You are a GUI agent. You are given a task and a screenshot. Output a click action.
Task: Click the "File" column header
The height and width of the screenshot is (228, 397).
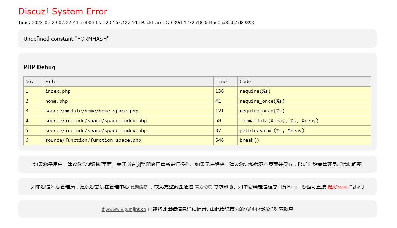51,82
